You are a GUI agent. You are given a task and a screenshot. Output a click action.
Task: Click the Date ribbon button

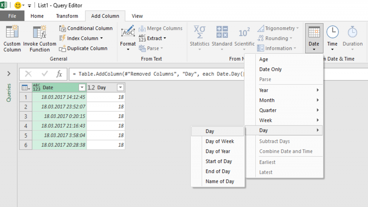[314, 38]
